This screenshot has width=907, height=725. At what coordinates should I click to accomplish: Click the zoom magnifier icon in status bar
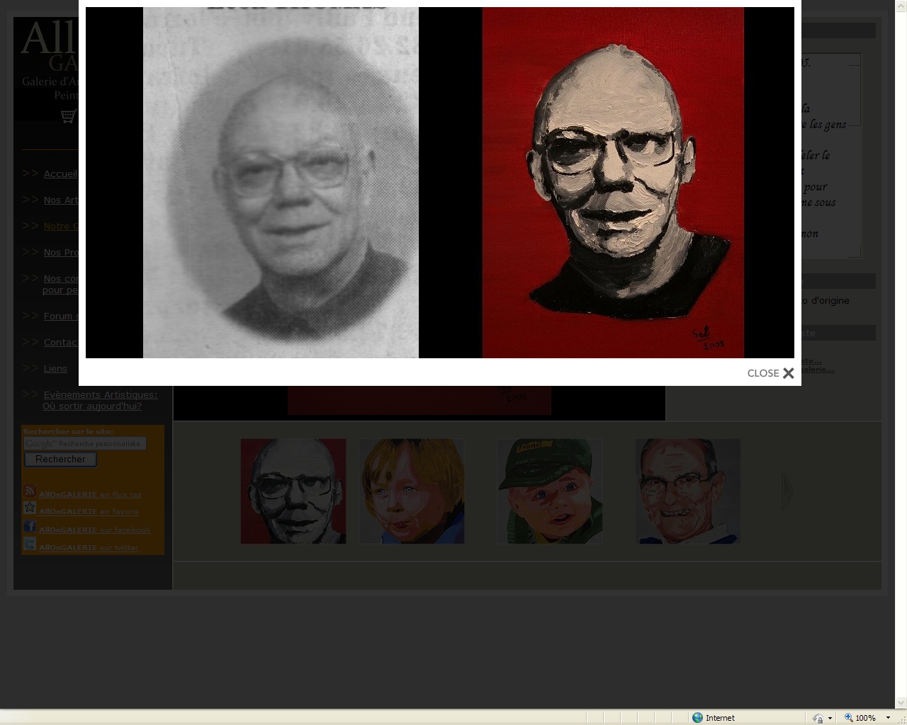(848, 718)
